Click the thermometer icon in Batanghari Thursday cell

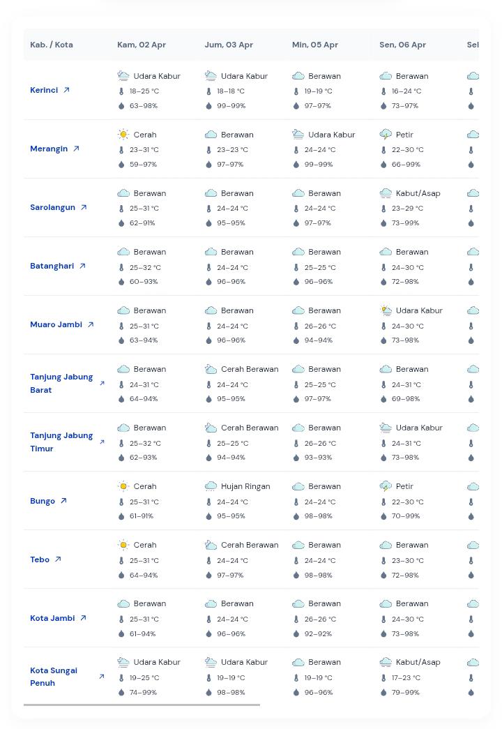pyautogui.click(x=121, y=267)
